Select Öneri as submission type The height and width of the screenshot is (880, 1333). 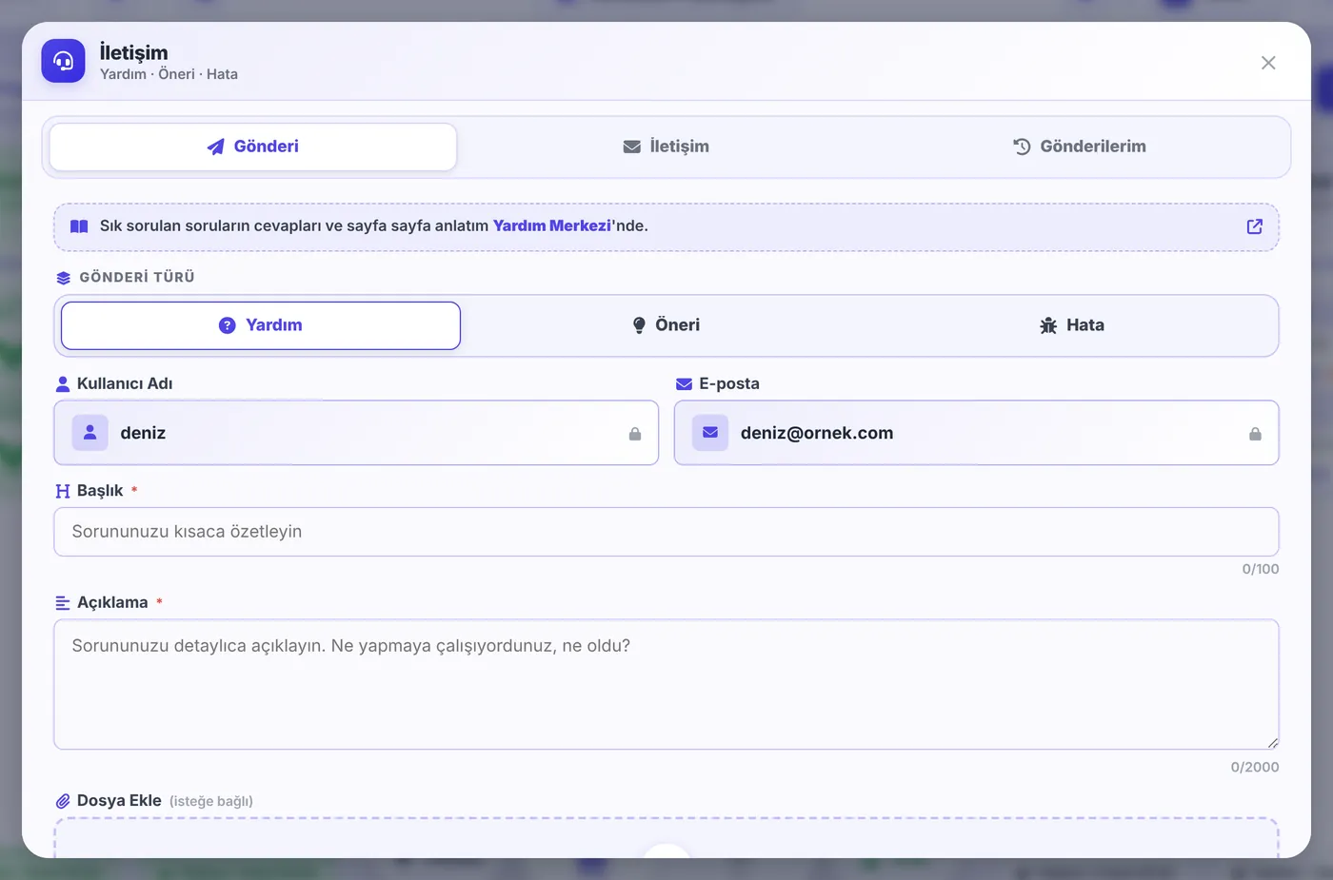[666, 325]
